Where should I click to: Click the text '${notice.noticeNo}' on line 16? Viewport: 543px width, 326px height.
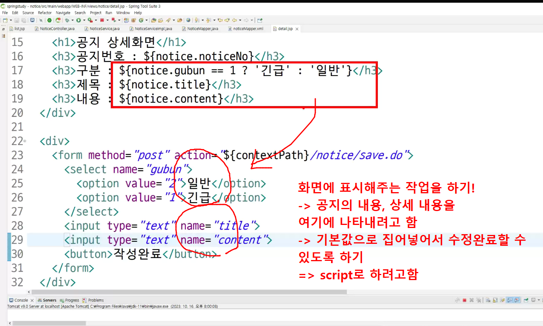[x=199, y=56]
